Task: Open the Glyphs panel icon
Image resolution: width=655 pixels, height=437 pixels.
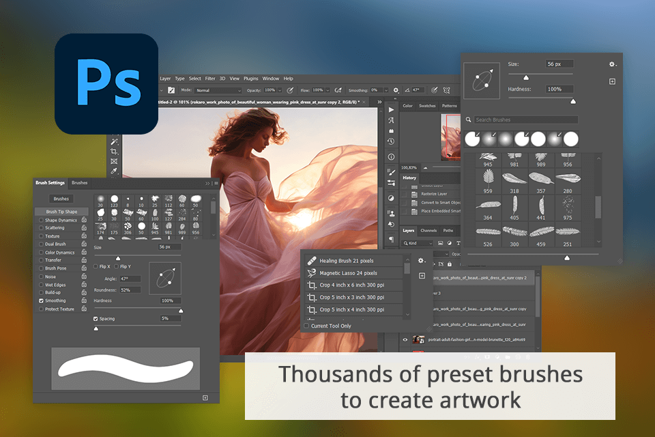Action: click(391, 120)
